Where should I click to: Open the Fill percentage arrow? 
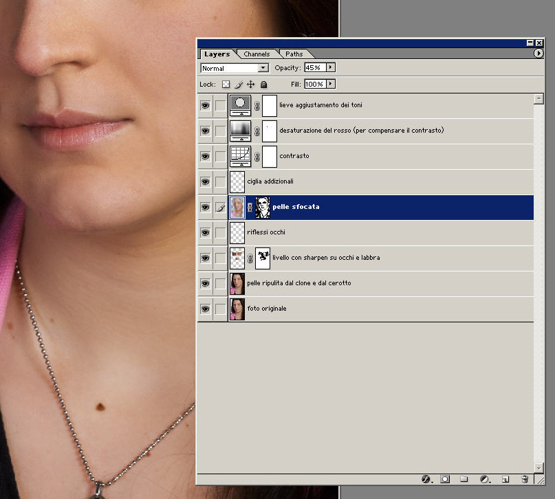331,84
